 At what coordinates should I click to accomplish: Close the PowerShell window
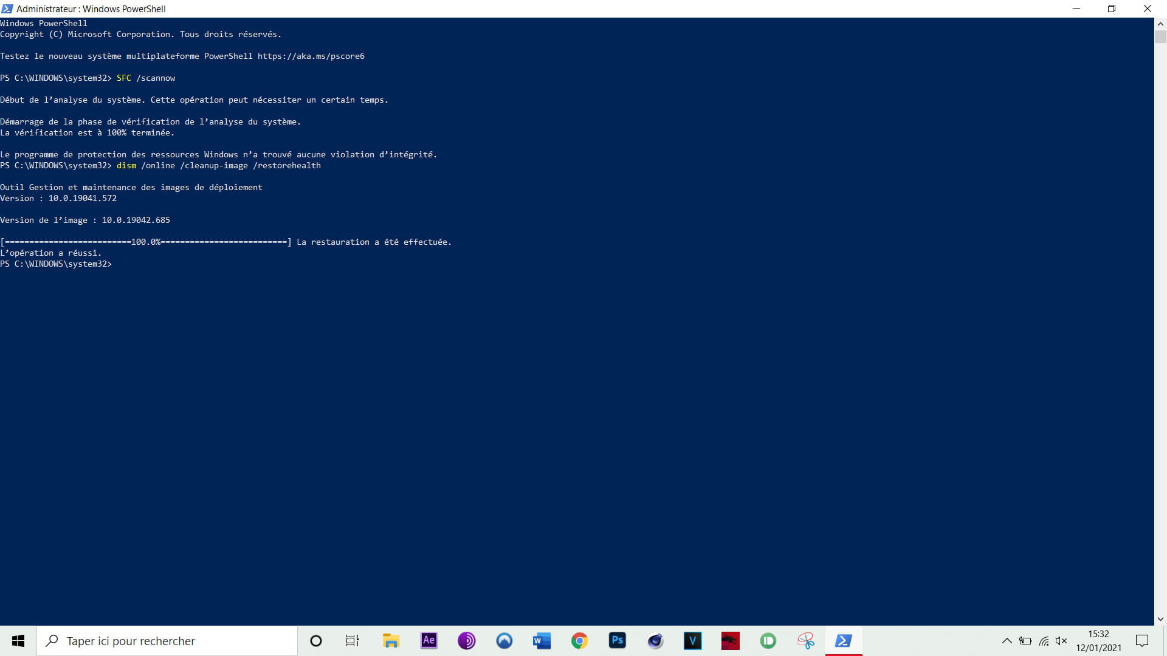click(x=1148, y=9)
